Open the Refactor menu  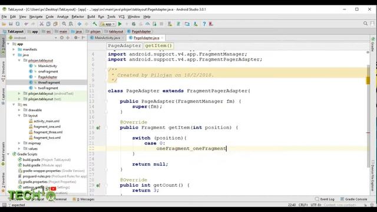coord(78,16)
